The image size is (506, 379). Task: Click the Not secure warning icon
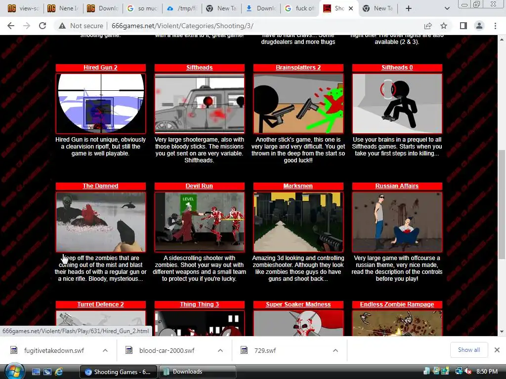(x=62, y=26)
